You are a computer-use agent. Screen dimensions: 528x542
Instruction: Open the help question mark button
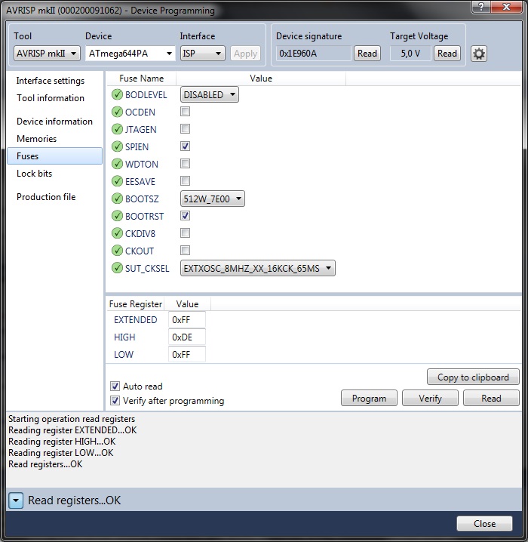point(481,7)
